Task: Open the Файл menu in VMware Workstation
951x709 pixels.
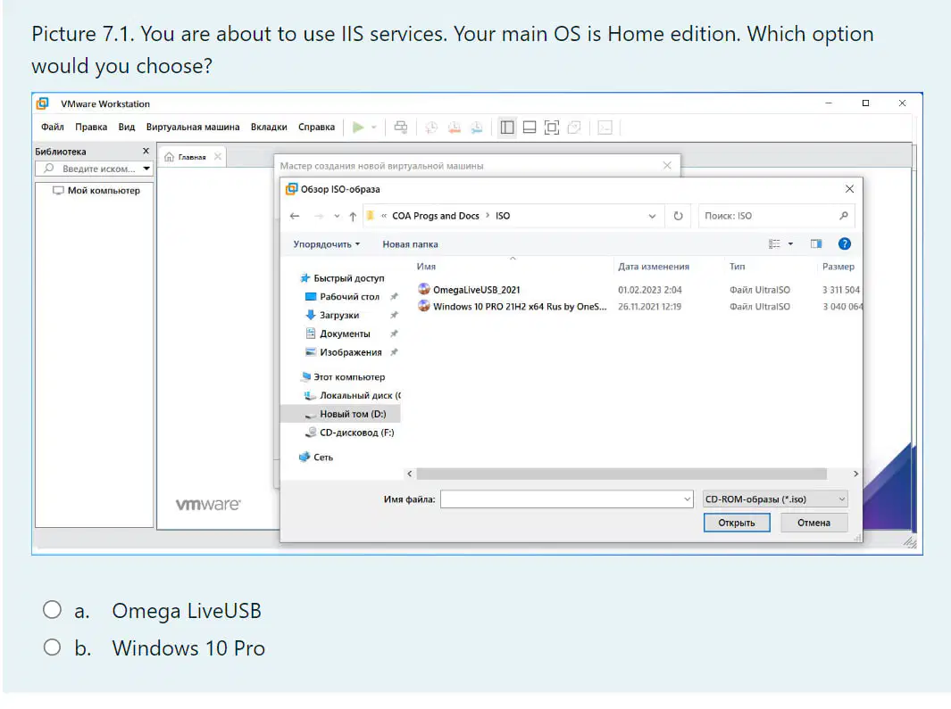Action: pos(52,127)
